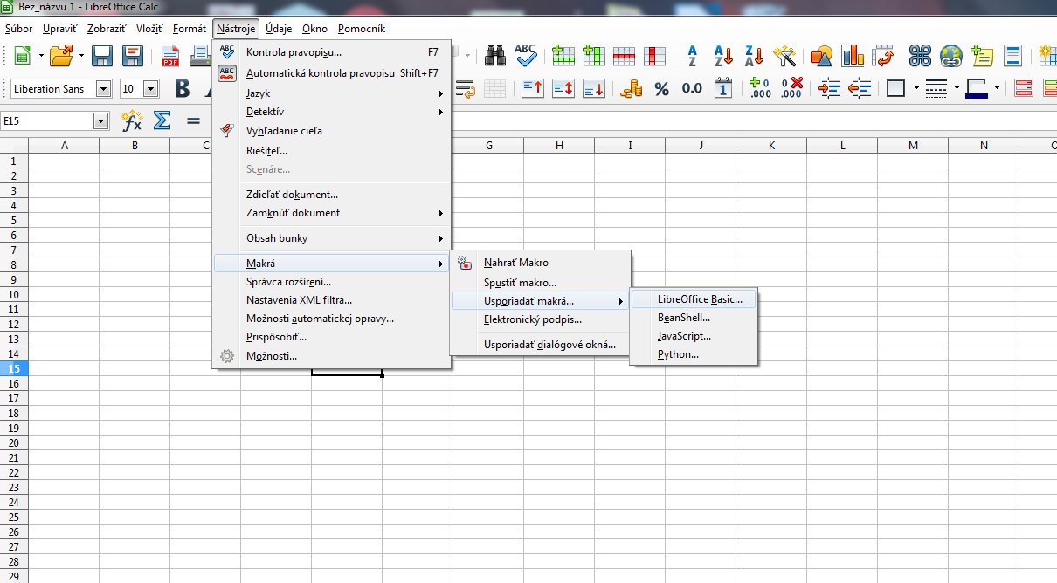This screenshot has height=583, width=1057.
Task: Export the spreadsheet directly as PDF
Action: click(170, 57)
